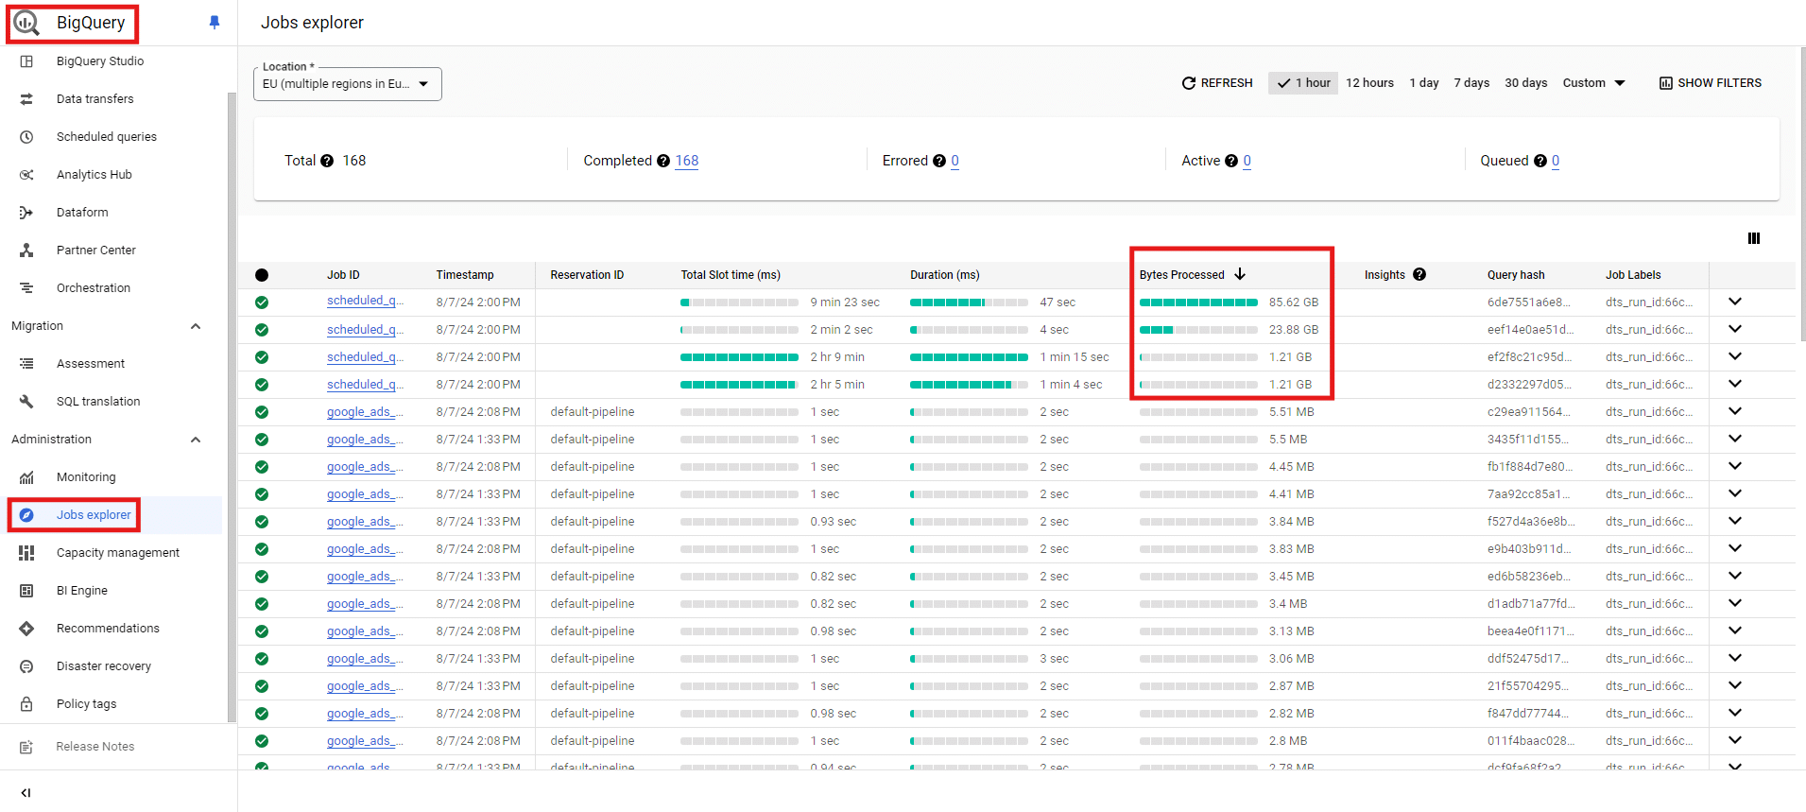Open scheduled_q job with 23.88 GB
This screenshot has height=812, width=1806.
click(x=365, y=329)
